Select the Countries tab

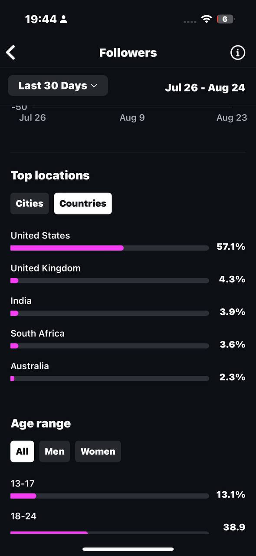pos(83,203)
